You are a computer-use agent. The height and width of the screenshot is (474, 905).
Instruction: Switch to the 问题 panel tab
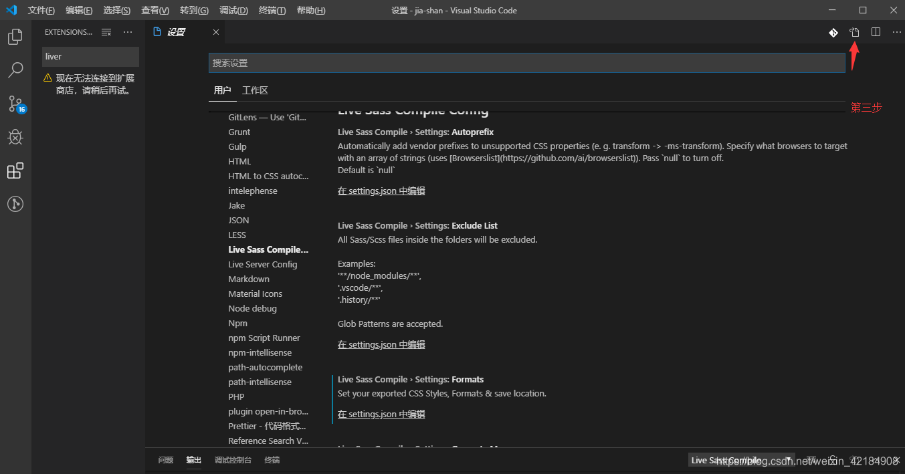coord(166,460)
